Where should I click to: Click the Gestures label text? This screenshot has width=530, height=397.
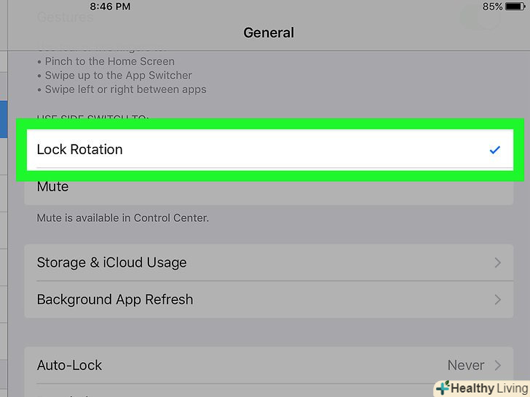pyautogui.click(x=65, y=17)
